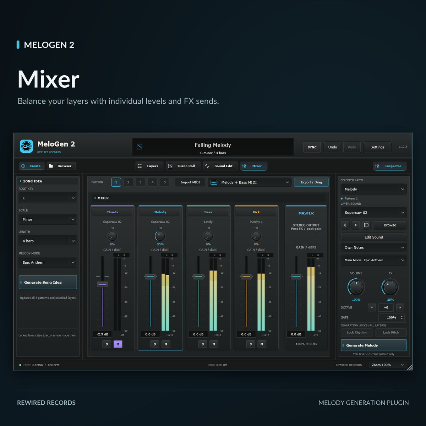
Task: Select the Bass channel name header
Action: [x=208, y=212]
